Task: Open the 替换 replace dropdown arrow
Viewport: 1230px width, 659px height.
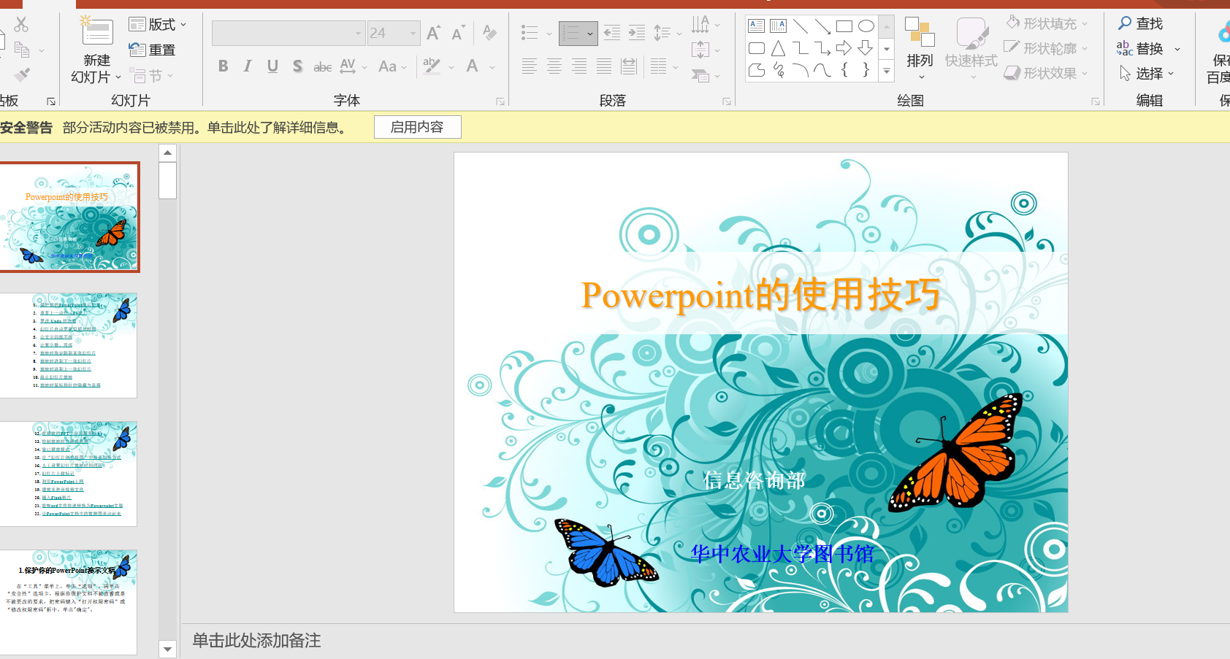Action: pos(1177,49)
